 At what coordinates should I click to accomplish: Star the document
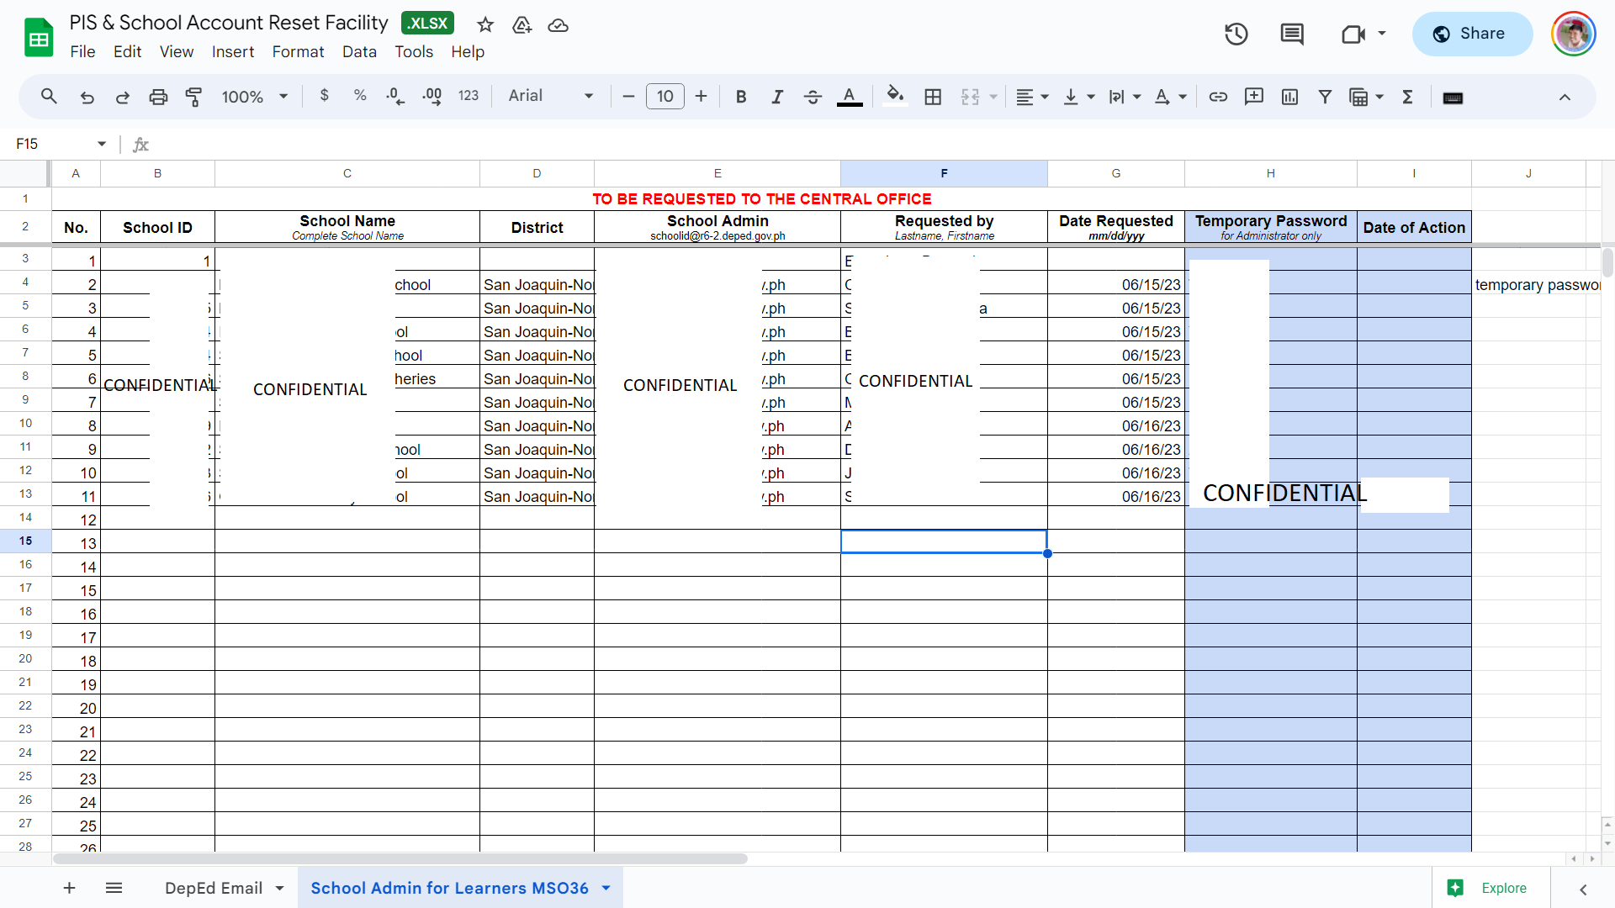pyautogui.click(x=485, y=24)
